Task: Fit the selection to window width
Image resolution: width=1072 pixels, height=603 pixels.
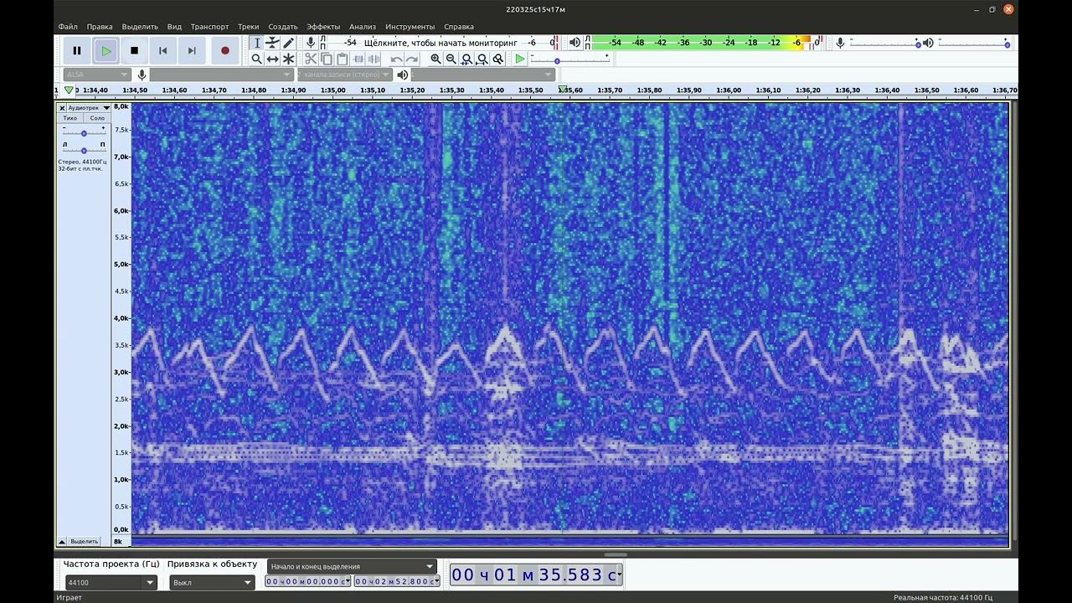Action: (466, 59)
